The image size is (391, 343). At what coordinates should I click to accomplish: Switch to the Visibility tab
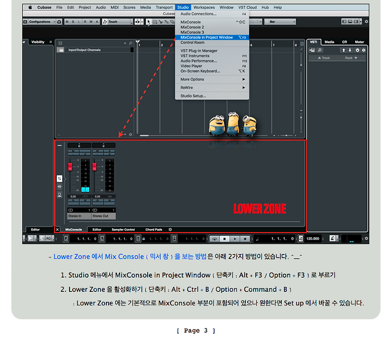point(37,42)
